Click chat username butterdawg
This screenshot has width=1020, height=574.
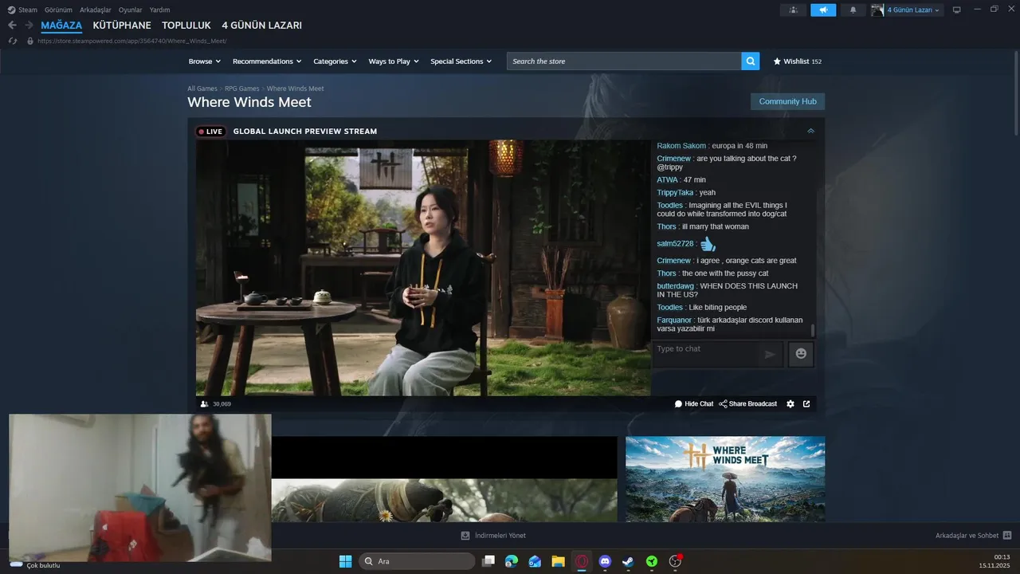[x=676, y=285]
